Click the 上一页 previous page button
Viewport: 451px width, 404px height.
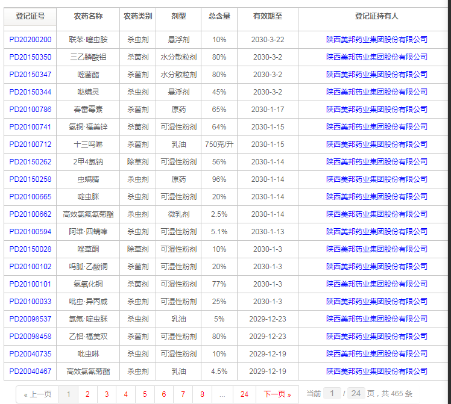click(x=37, y=394)
